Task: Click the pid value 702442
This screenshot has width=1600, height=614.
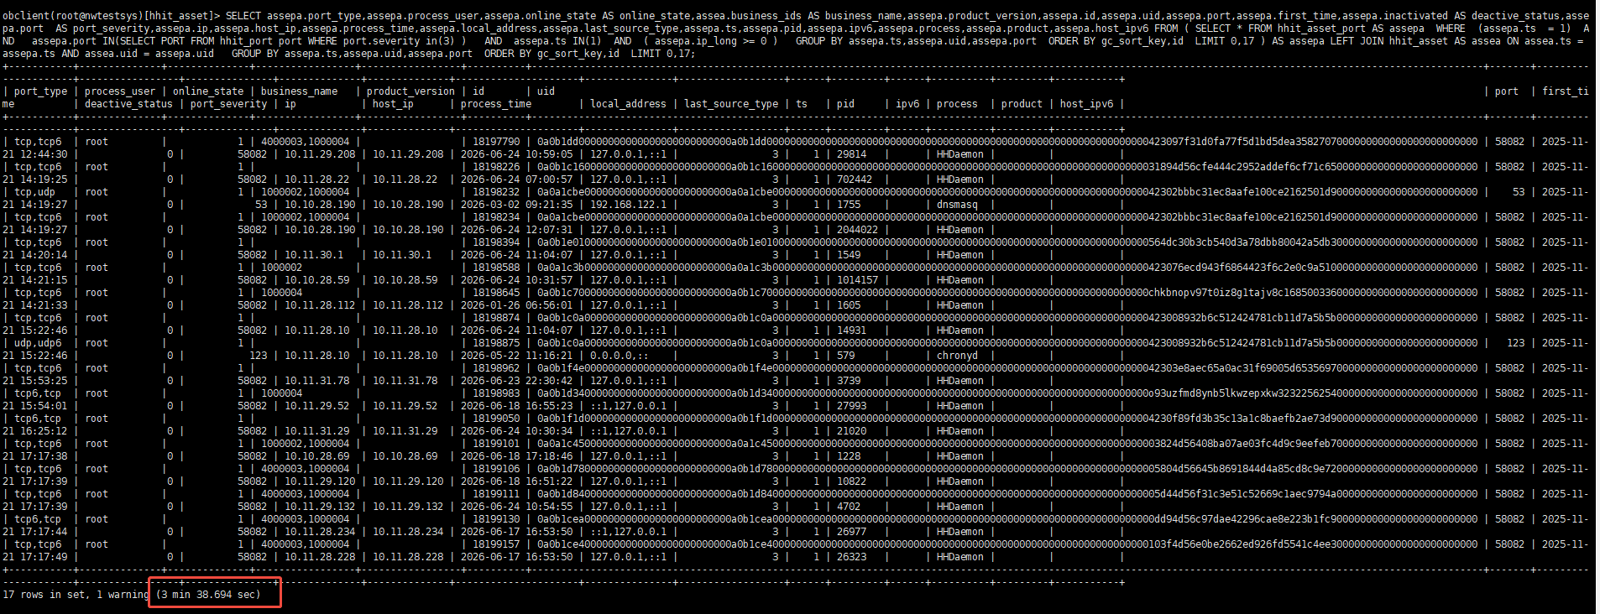Action: (x=855, y=180)
